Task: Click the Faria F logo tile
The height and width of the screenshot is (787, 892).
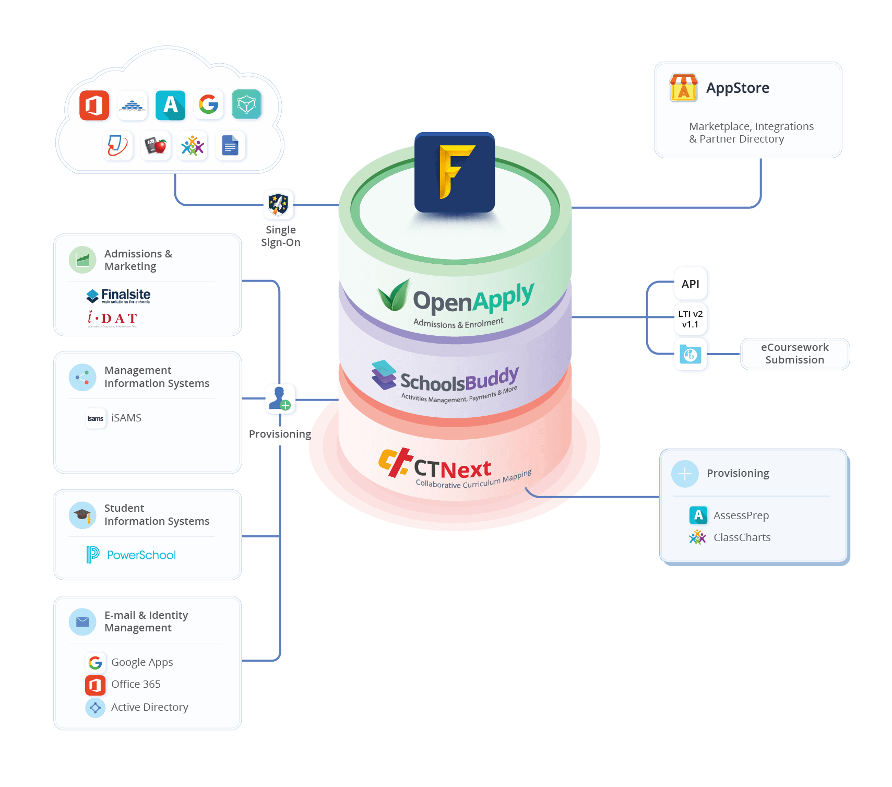Action: [x=455, y=172]
